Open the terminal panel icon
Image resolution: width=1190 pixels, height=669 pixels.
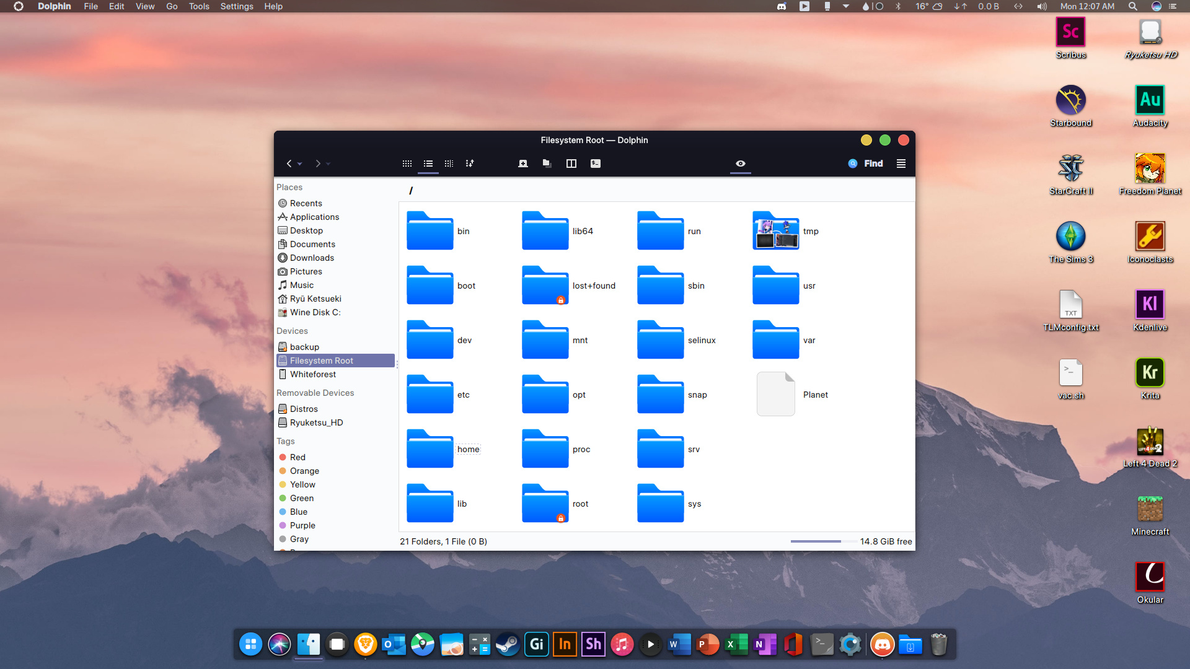[x=596, y=164]
